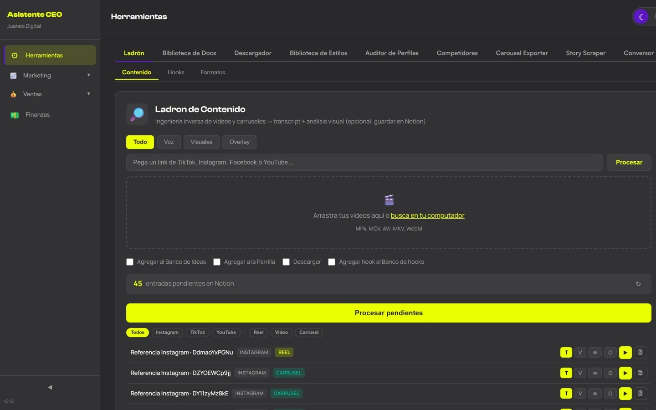
Task: Play the DY11zyMz8kE reference row
Action: [625, 394]
